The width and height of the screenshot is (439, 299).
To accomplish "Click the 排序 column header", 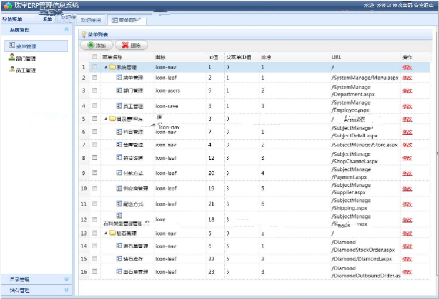I will (267, 57).
